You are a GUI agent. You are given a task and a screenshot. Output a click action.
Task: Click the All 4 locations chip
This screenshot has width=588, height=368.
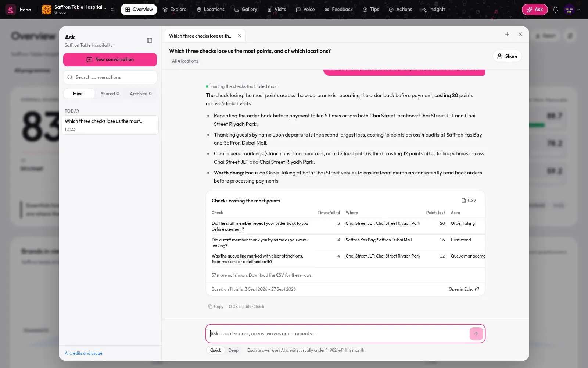tap(185, 61)
